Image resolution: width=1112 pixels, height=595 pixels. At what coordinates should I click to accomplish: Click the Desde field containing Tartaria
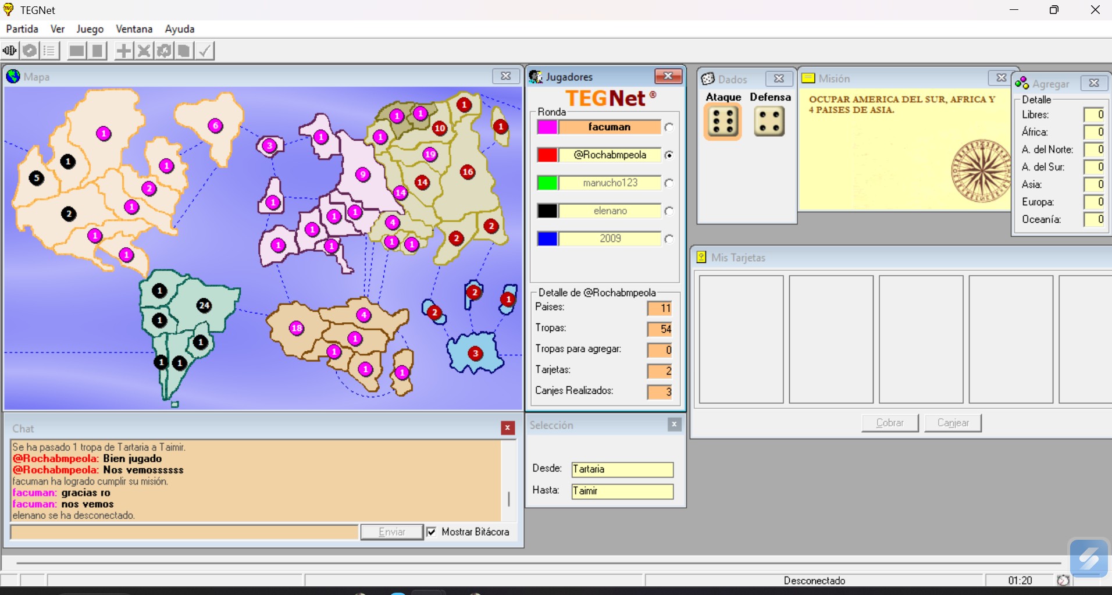pos(622,469)
